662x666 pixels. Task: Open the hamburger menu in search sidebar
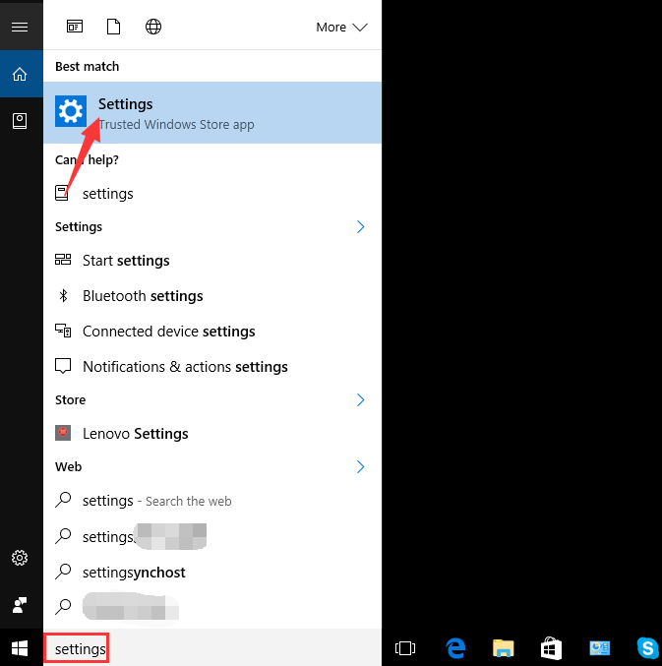tap(20, 27)
